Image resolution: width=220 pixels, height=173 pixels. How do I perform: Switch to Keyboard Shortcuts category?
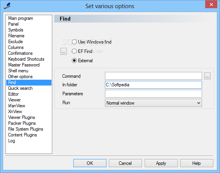pyautogui.click(x=26, y=59)
